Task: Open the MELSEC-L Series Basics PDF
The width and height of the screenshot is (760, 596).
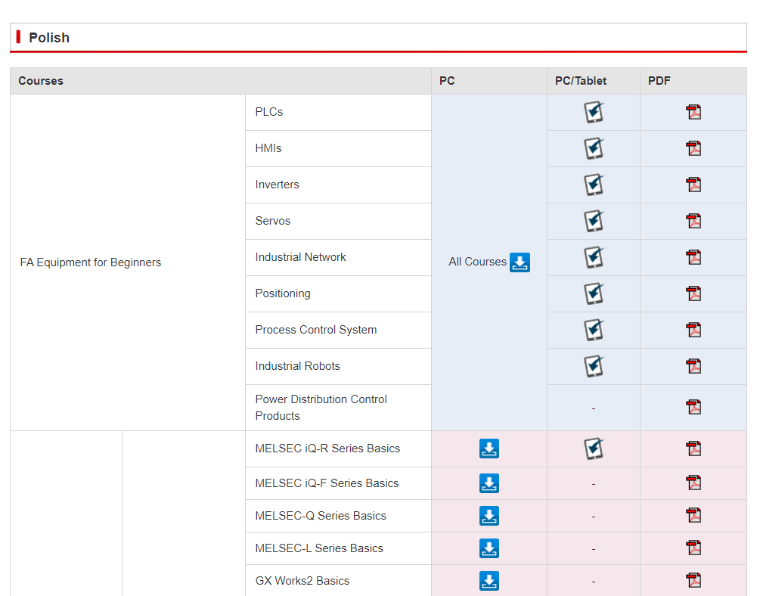Action: point(693,548)
